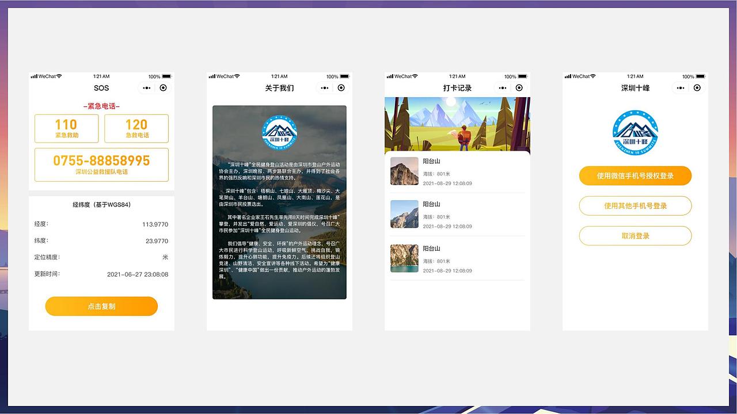Tap the signal bars icon on the SOS screen
Screen dimensions: 737x414
pos(34,76)
